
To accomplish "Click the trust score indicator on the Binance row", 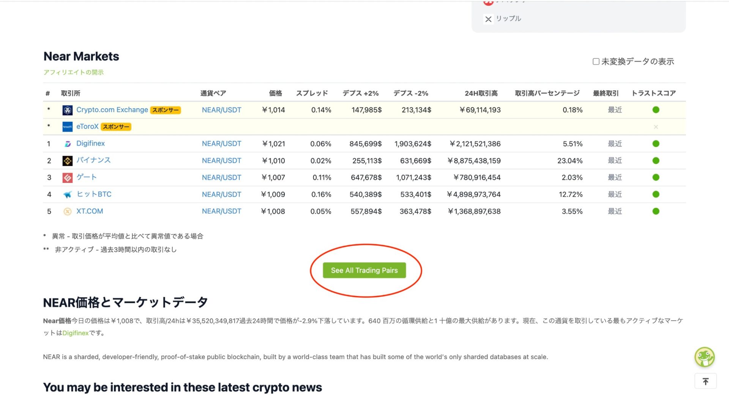I will click(656, 160).
